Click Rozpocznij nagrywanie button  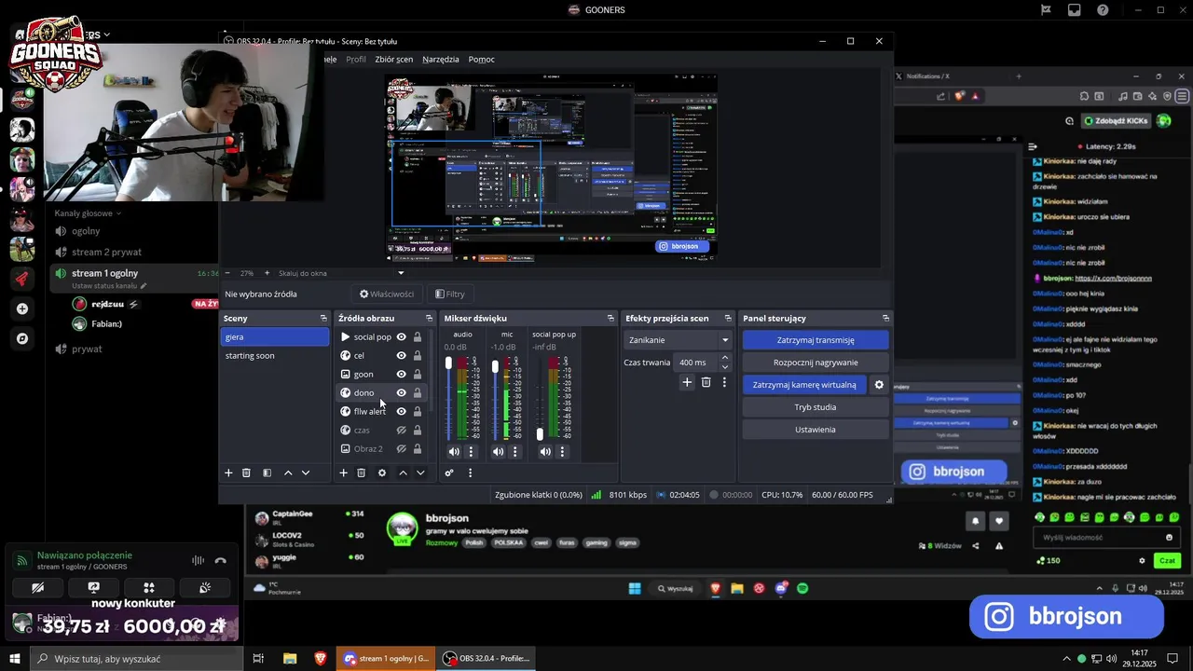pos(816,363)
